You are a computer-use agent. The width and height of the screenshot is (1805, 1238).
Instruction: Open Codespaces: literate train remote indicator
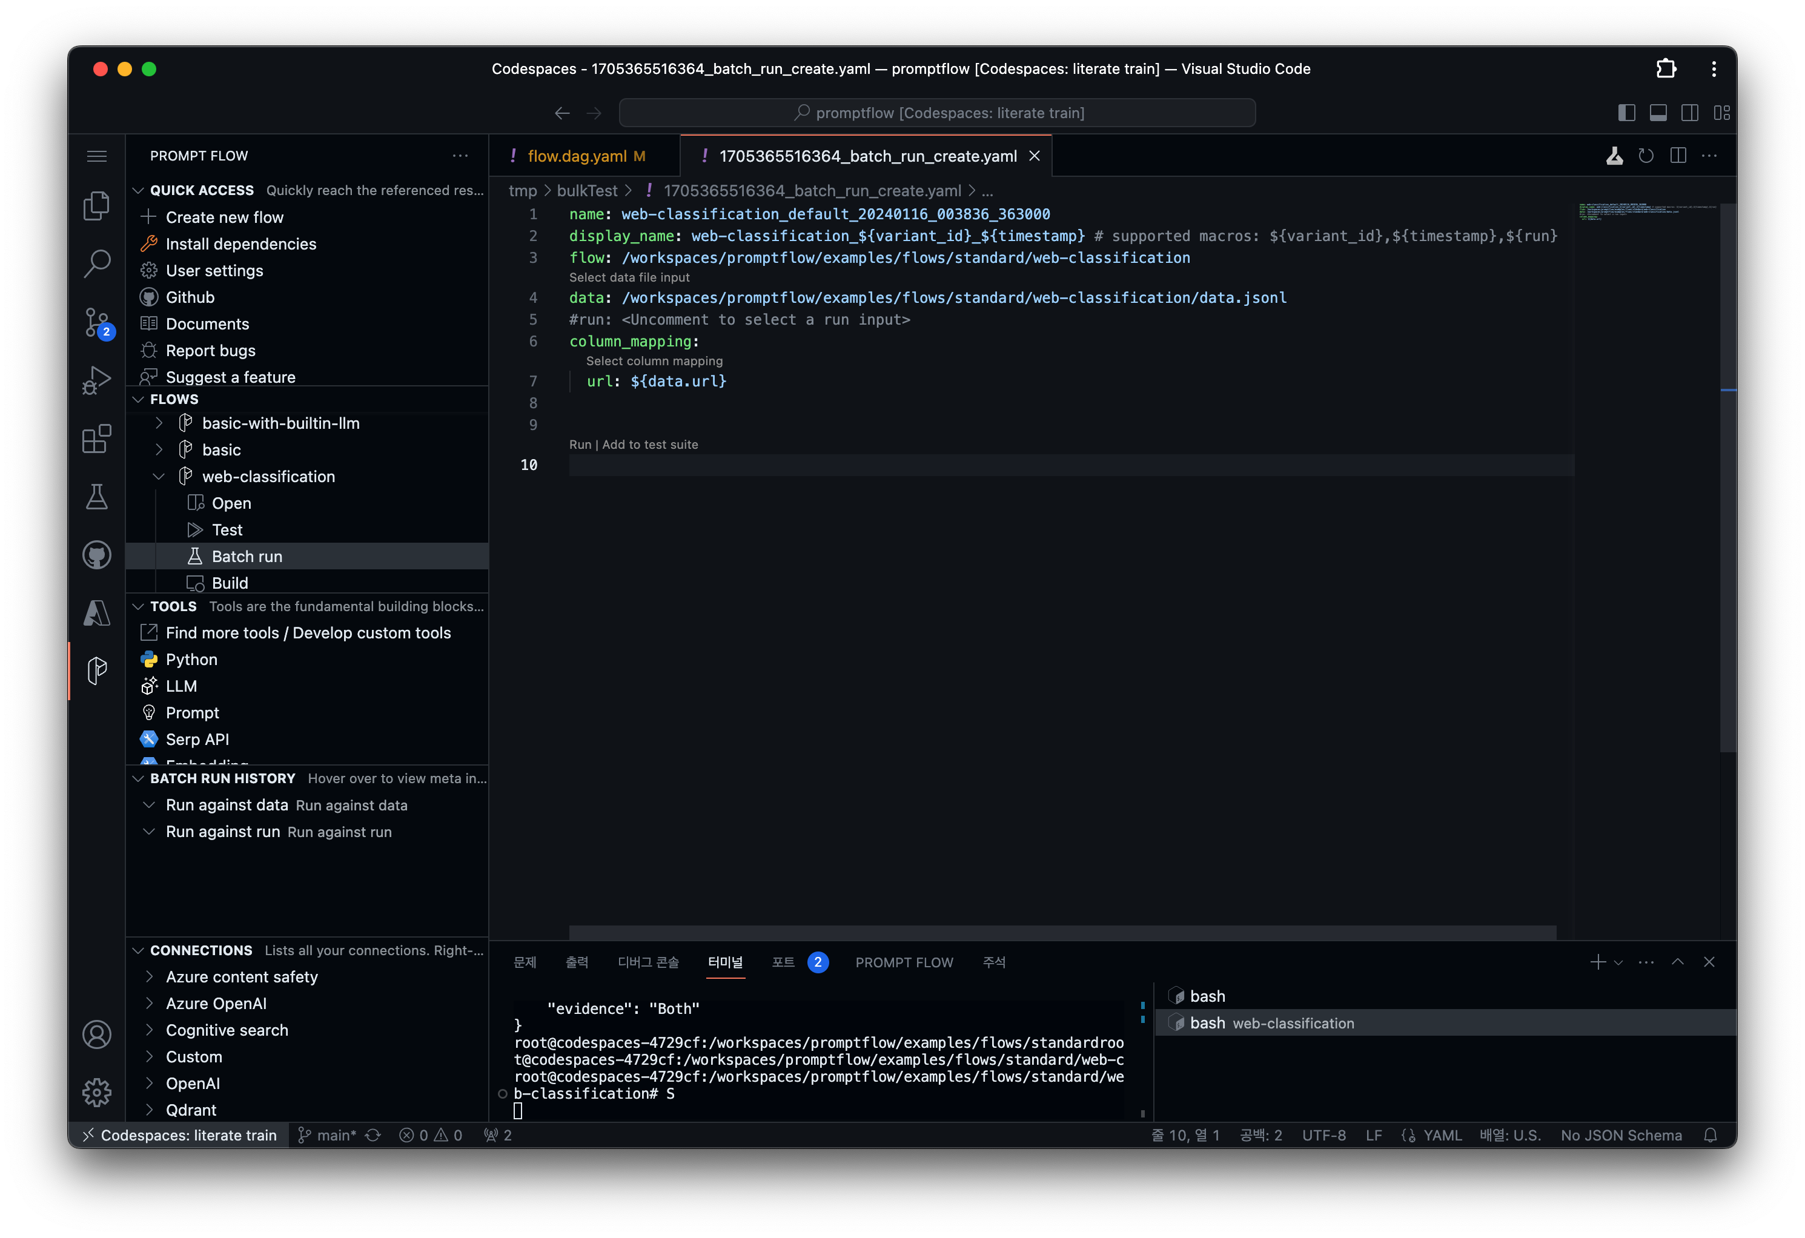point(179,1136)
